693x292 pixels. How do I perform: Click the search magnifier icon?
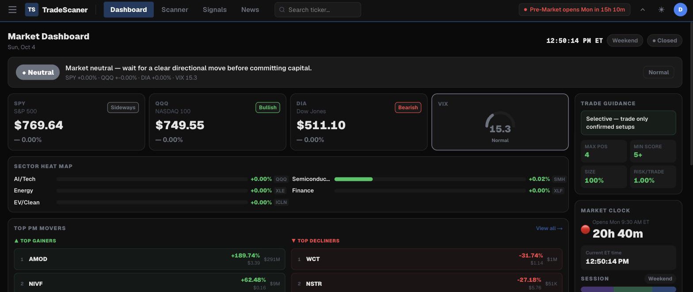pyautogui.click(x=282, y=10)
